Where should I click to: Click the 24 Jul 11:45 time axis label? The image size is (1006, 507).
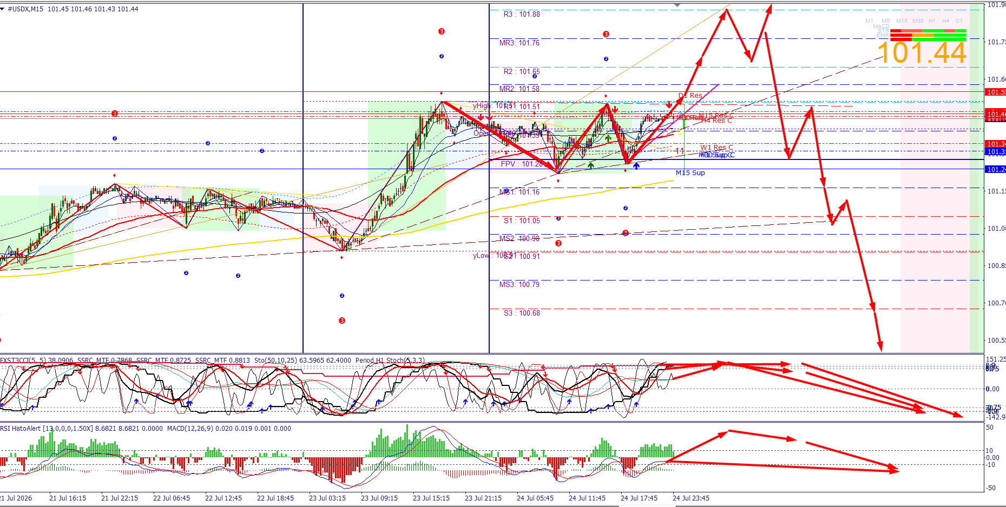(x=587, y=498)
